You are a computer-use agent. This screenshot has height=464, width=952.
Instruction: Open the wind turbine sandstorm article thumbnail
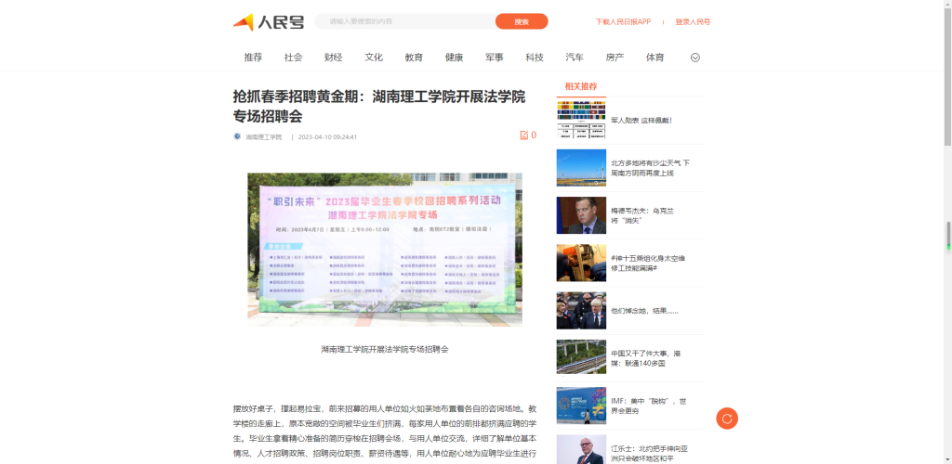point(581,168)
